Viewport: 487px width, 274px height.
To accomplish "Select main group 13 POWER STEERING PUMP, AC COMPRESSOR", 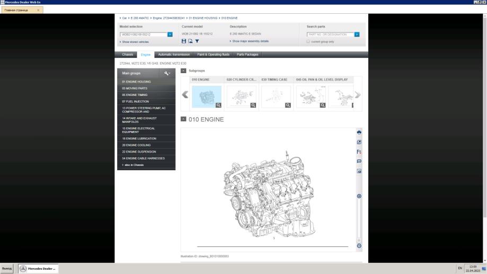I will pos(146,110).
